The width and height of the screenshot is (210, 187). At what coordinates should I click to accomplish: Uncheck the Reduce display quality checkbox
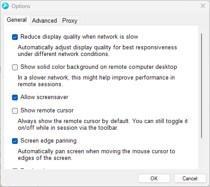pos(15,37)
